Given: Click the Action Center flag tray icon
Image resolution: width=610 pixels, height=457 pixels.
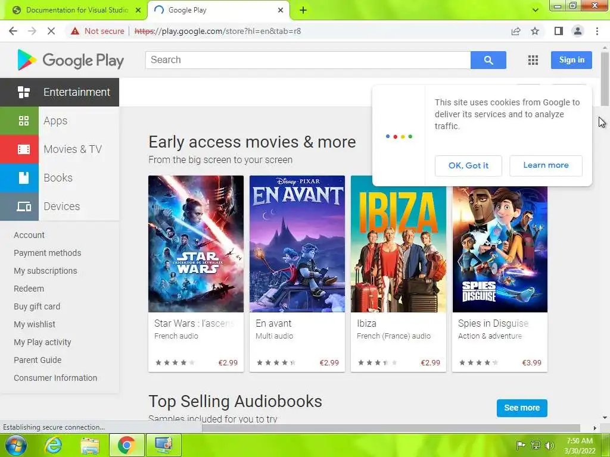Looking at the screenshot, I should pyautogui.click(x=521, y=445).
